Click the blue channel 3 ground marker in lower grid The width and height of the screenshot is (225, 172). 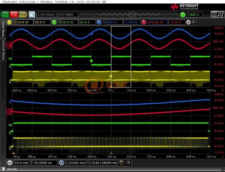[10, 101]
